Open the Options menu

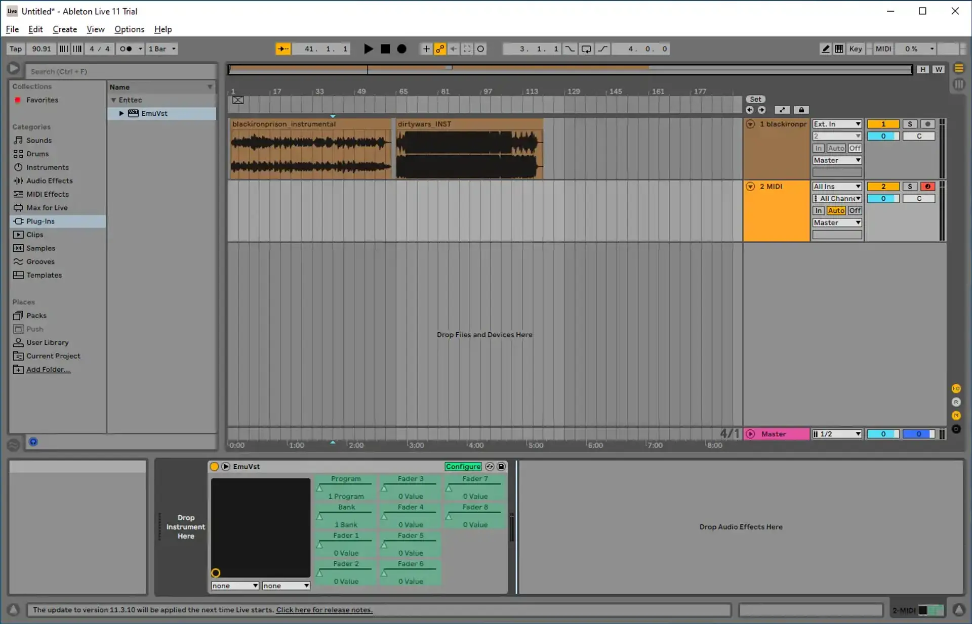129,29
